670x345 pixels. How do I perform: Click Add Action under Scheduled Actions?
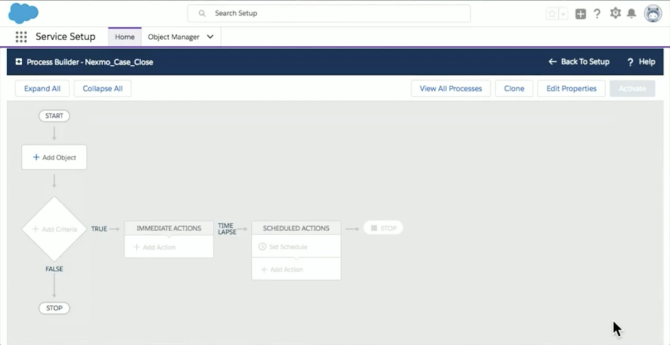296,269
